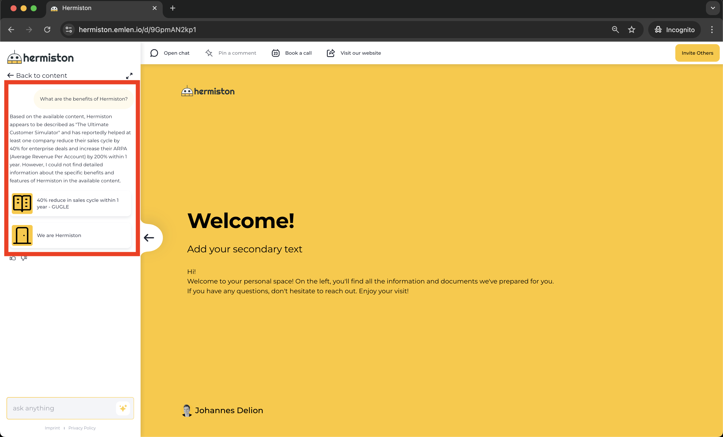Collapse the sidebar with the arrow handle
Viewport: 723px width, 437px height.
(149, 238)
